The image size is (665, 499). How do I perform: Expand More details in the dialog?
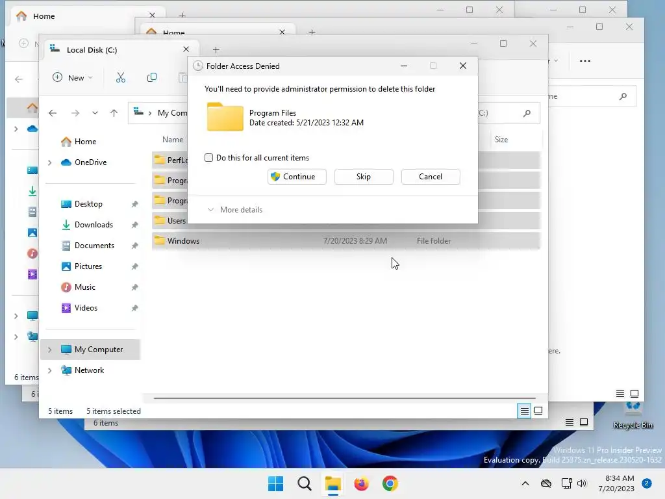(235, 210)
